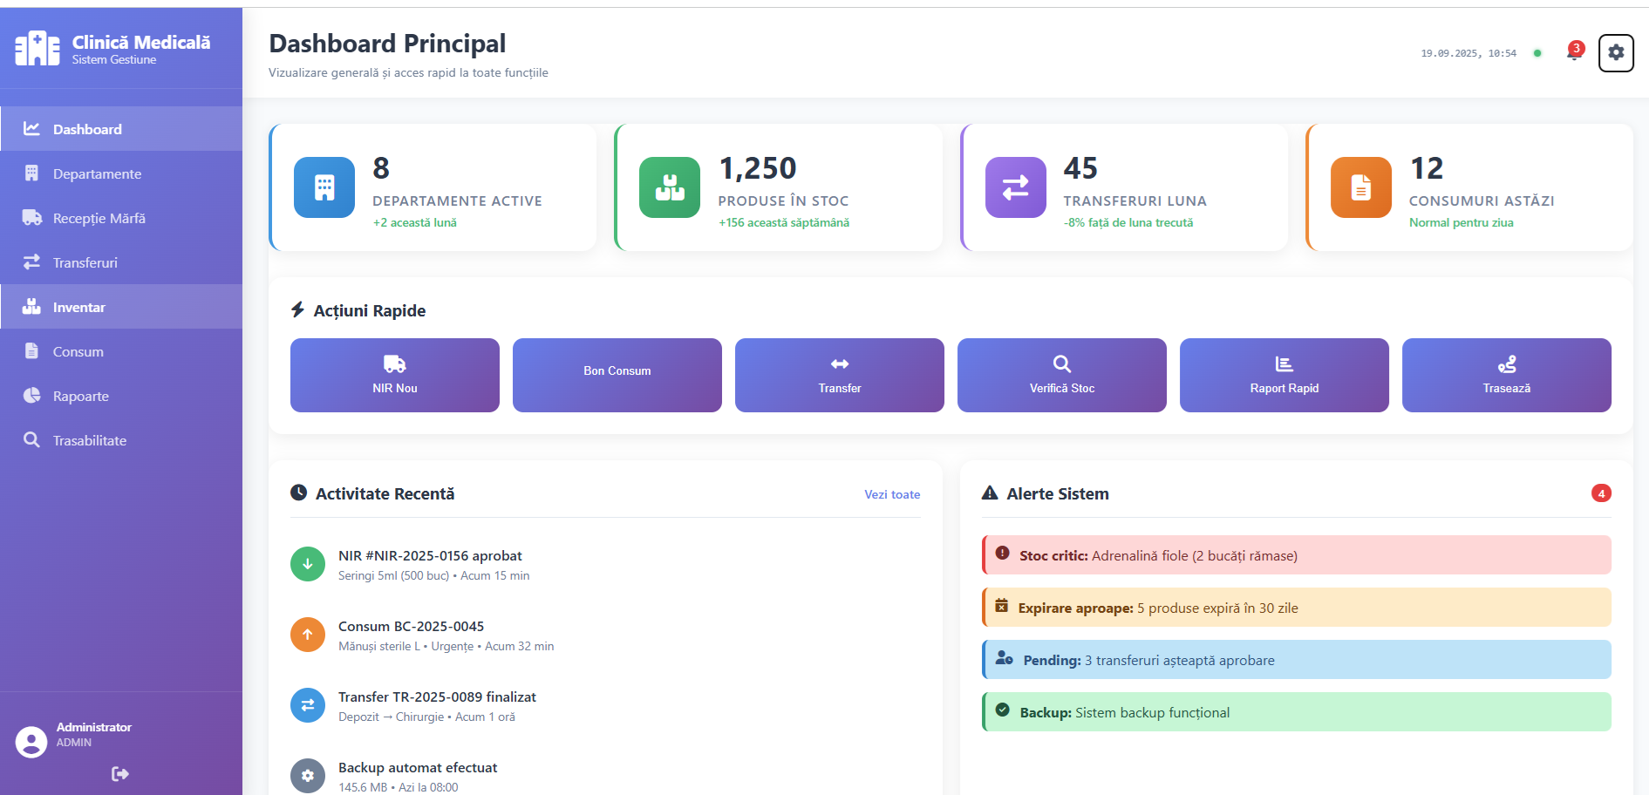
Task: Select Recepție Marfă in the sidebar
Action: 100,218
